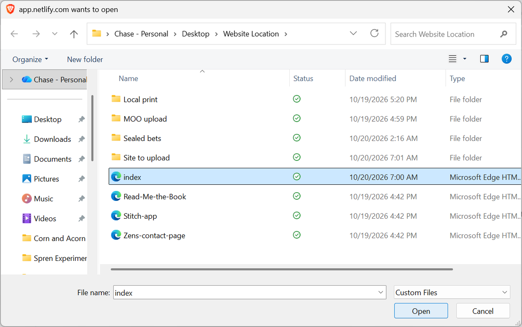Create a New folder
Viewport: 522px width, 327px height.
pyautogui.click(x=85, y=59)
